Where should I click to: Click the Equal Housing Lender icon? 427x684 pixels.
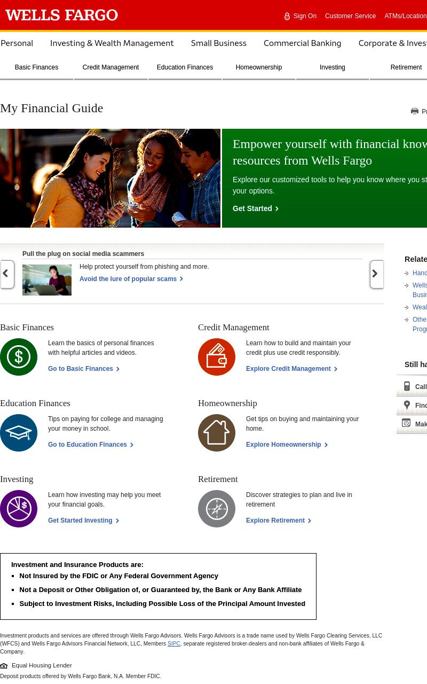(x=4, y=666)
